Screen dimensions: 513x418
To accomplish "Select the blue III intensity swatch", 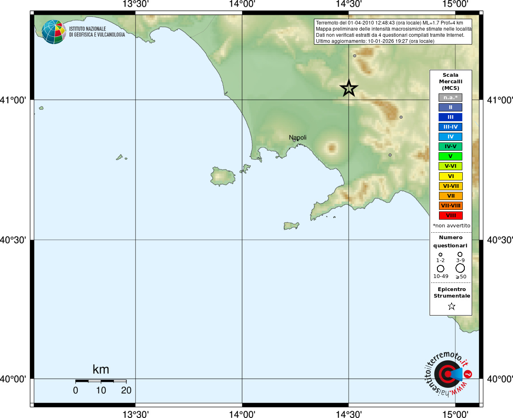I will point(450,117).
